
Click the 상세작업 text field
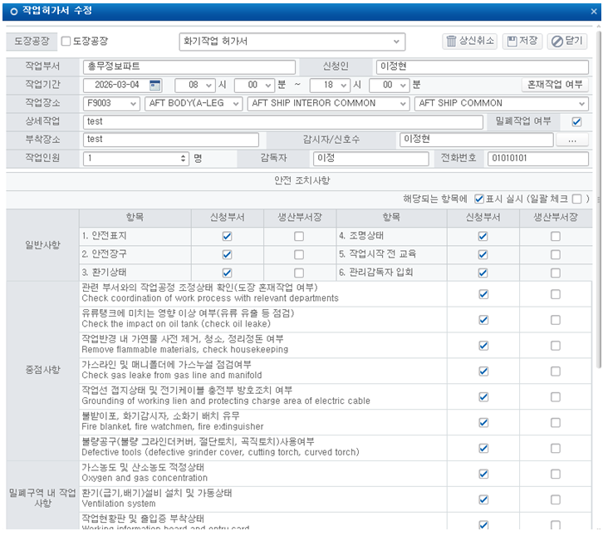click(283, 121)
